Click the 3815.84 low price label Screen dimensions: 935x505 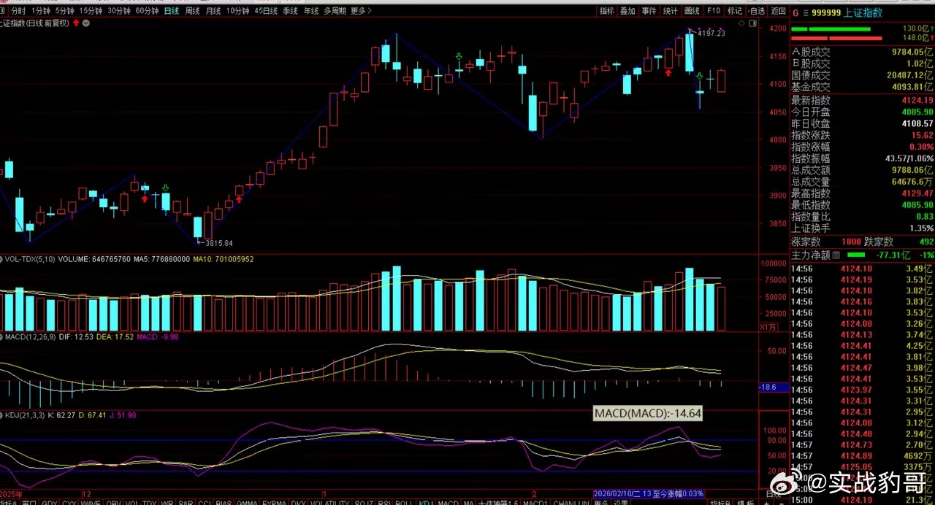pyautogui.click(x=219, y=243)
